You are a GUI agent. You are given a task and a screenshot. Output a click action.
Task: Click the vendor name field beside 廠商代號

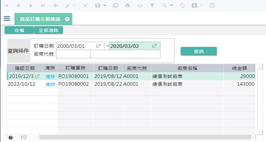[x=126, y=54]
